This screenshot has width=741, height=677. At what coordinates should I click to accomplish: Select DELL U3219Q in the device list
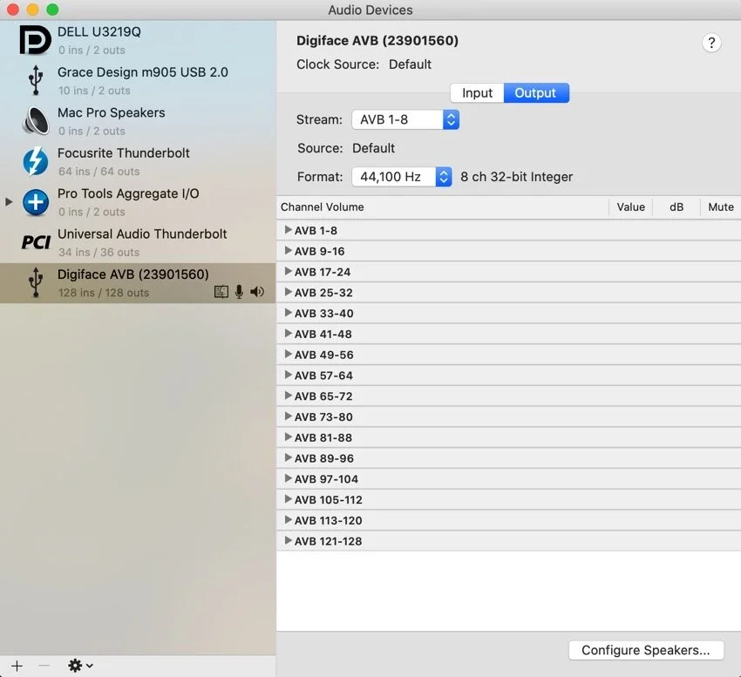tap(138, 40)
